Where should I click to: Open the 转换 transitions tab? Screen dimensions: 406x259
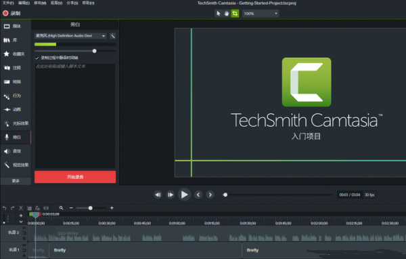tap(16, 81)
